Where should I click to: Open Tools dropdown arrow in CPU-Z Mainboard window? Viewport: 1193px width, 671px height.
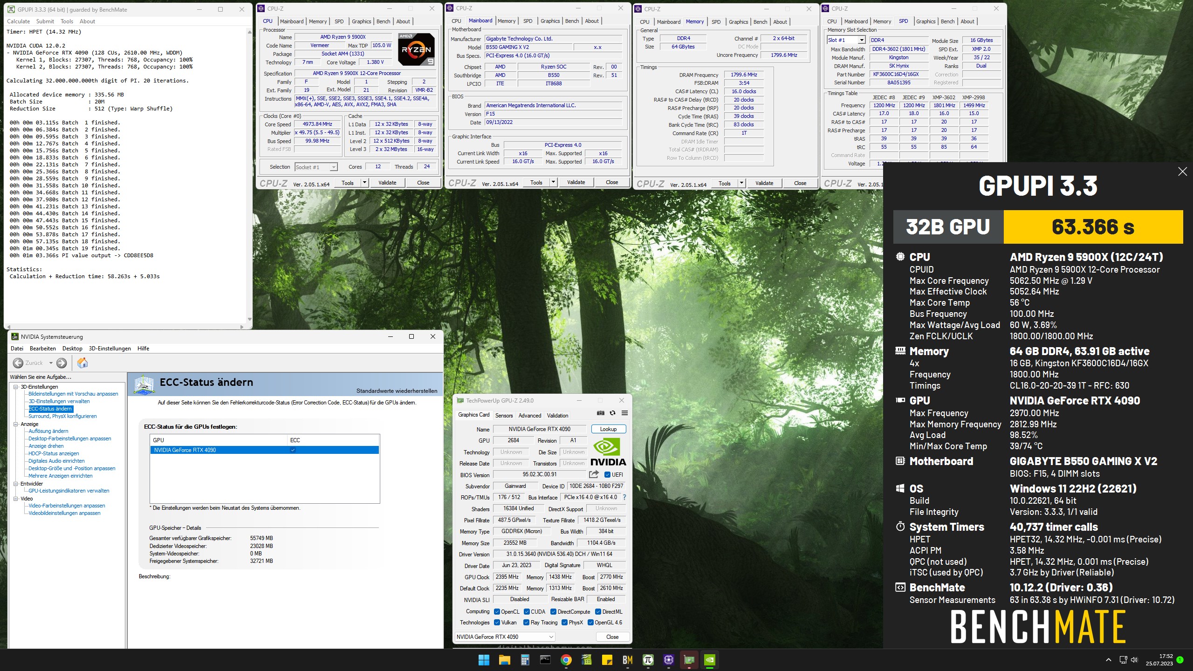553,182
